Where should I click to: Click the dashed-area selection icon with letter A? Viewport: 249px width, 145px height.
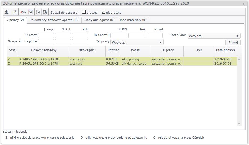tap(38, 12)
